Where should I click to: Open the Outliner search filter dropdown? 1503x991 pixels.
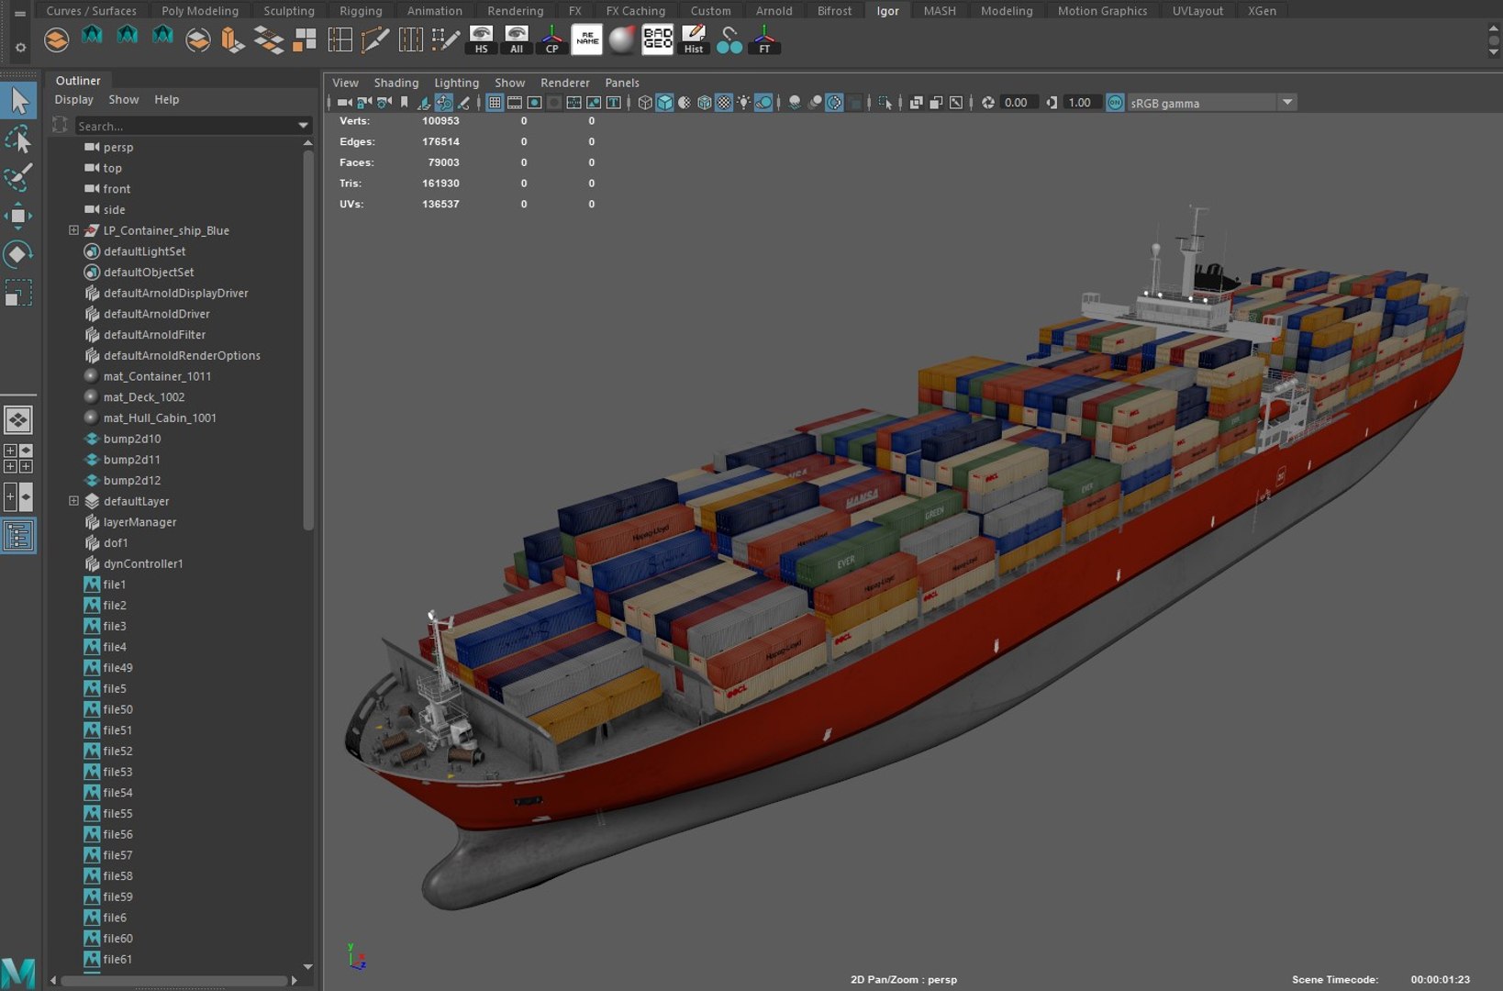point(303,126)
